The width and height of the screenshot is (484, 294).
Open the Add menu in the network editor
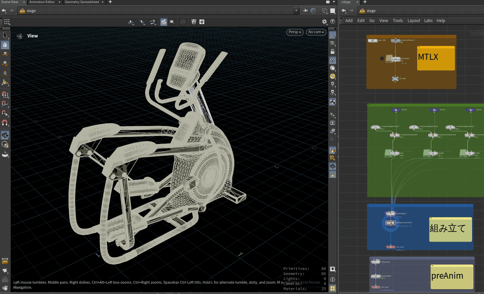pyautogui.click(x=349, y=21)
